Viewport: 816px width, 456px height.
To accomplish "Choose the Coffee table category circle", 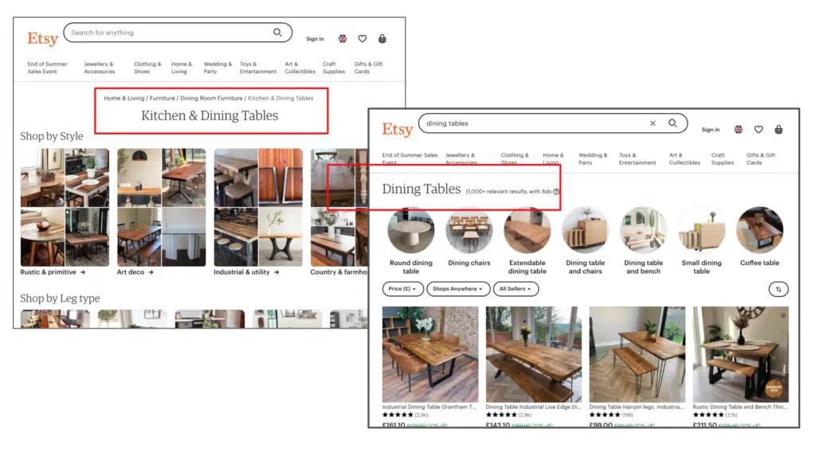I will tap(759, 230).
